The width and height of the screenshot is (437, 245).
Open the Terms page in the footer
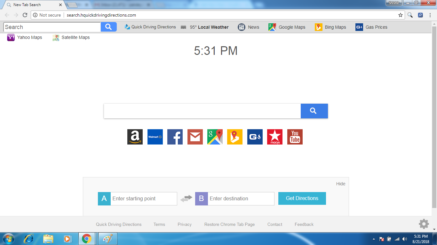click(x=159, y=224)
